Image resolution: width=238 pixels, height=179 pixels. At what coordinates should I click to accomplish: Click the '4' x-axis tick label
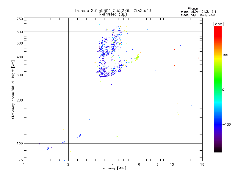(113, 164)
